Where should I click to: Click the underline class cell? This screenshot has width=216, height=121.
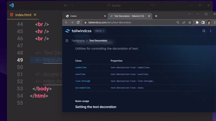(81, 68)
